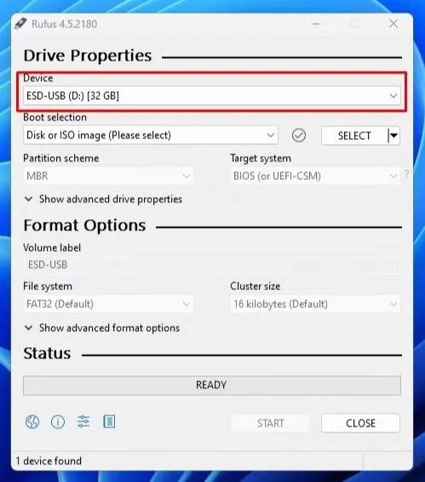Click the SELECT button
This screenshot has width=425, height=482.
(x=354, y=136)
